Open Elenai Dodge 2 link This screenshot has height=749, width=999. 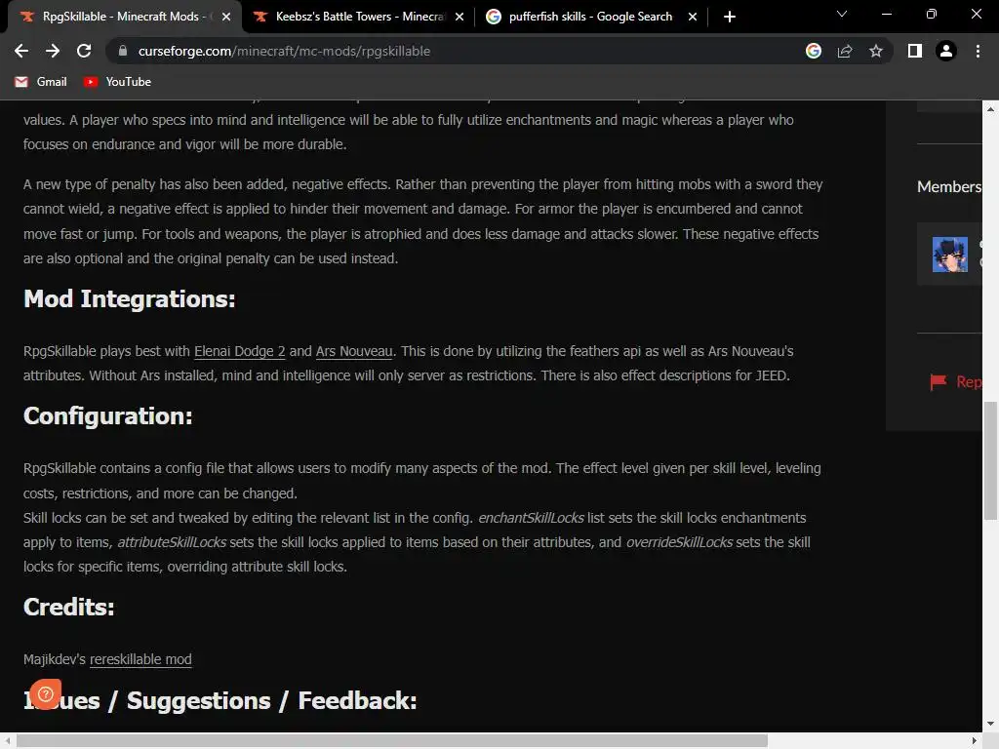click(x=240, y=351)
